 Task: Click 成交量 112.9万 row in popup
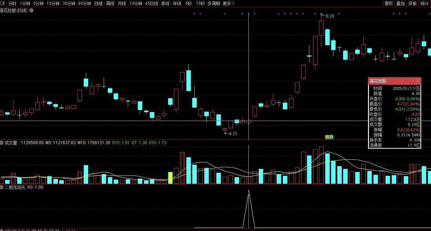[394, 120]
